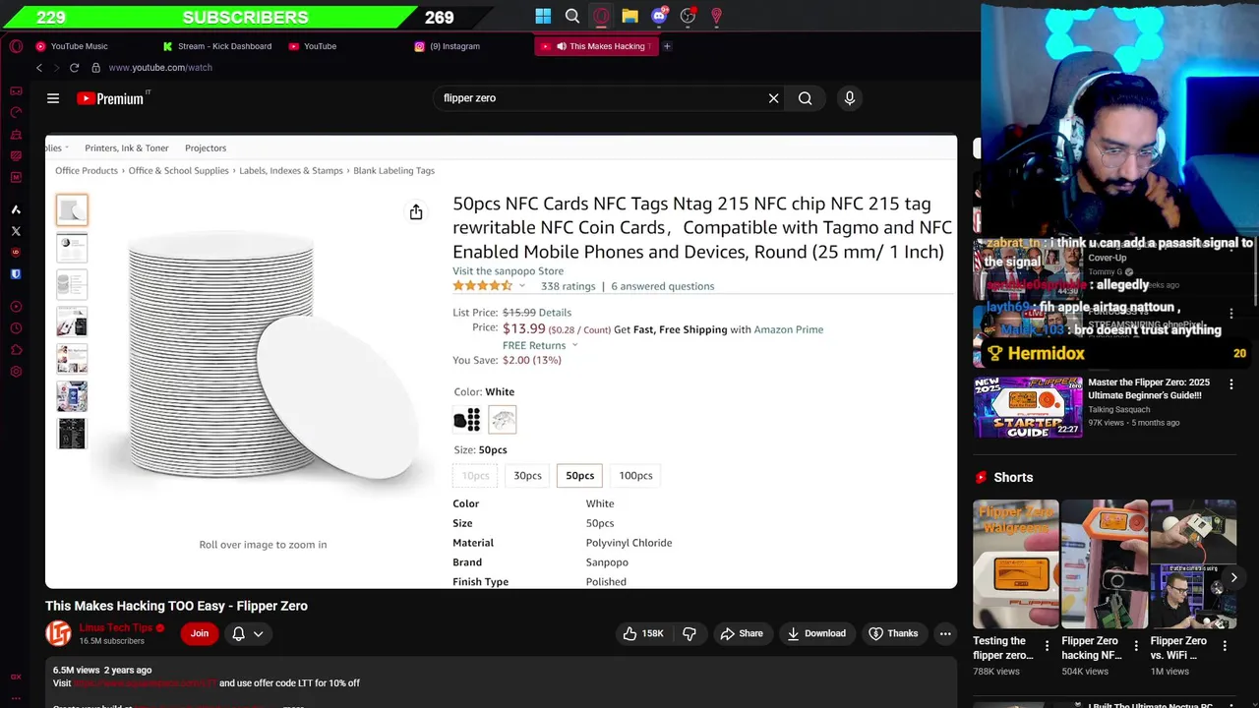This screenshot has height=708, width=1259.
Task: Open Starter Guide video thumbnail
Action: 1028,406
